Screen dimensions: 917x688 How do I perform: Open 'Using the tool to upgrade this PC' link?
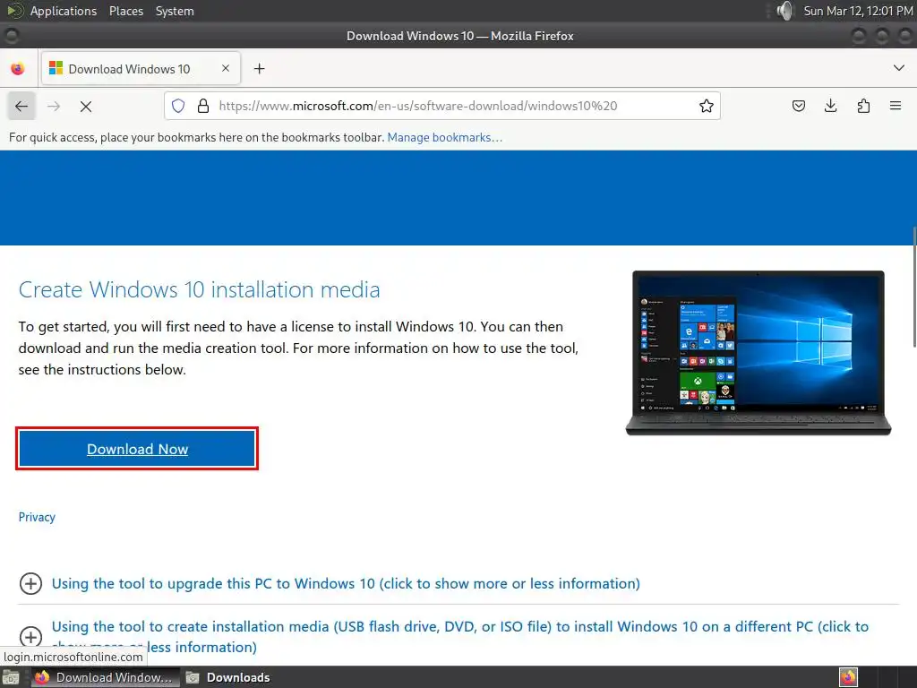(346, 583)
